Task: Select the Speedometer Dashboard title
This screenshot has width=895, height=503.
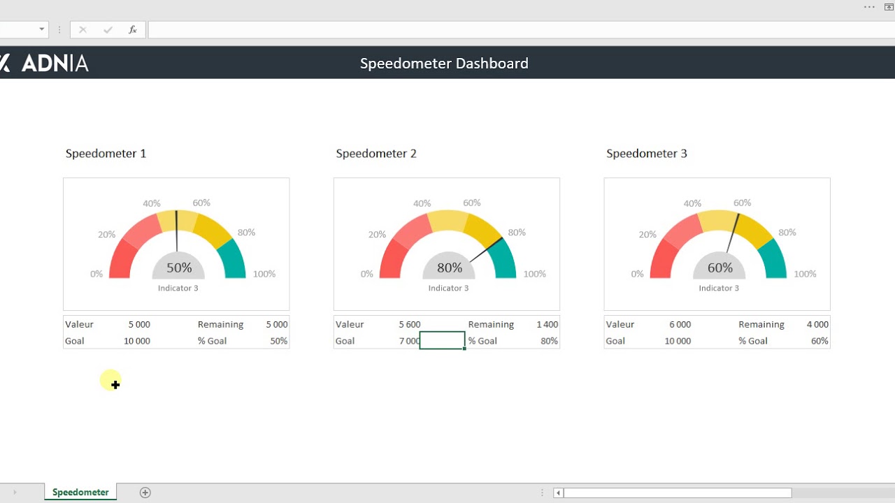Action: [444, 64]
